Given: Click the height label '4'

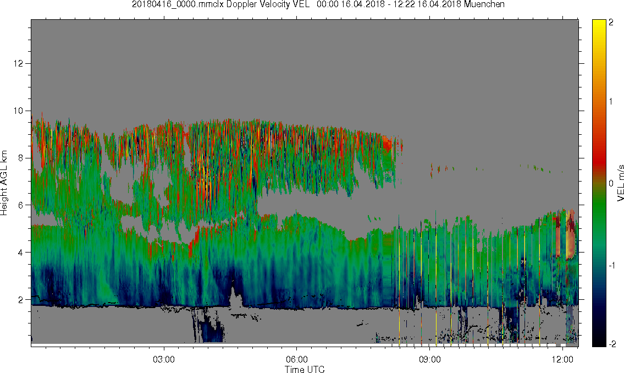Looking at the screenshot, I should click(x=21, y=253).
